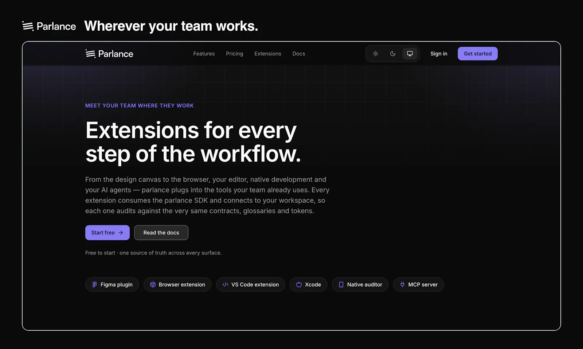Image resolution: width=583 pixels, height=349 pixels.
Task: Open the Pricing nav link
Action: (x=234, y=54)
